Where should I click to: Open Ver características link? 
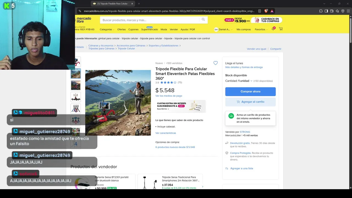[x=166, y=133]
